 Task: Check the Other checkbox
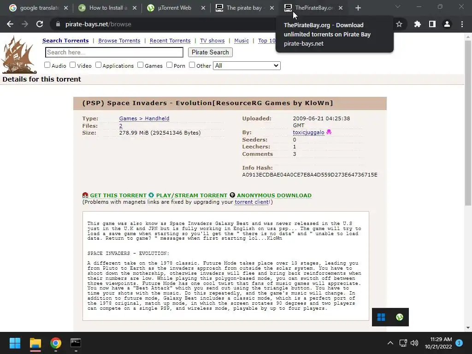(192, 65)
